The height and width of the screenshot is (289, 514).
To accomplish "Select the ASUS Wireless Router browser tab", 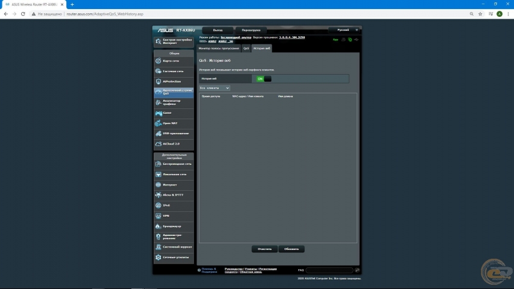I will (x=34, y=5).
